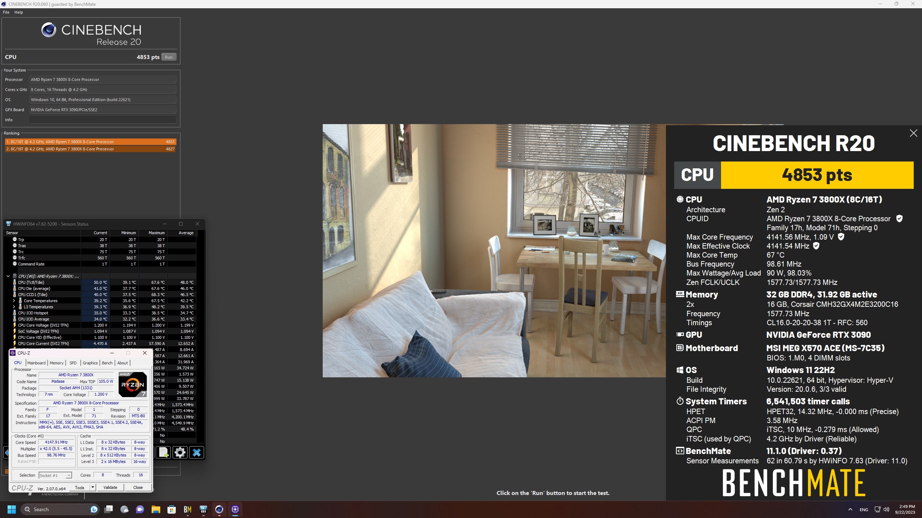Viewport: 922px width, 518px height.
Task: Close the BenchMate result overlay with X
Action: pos(913,133)
